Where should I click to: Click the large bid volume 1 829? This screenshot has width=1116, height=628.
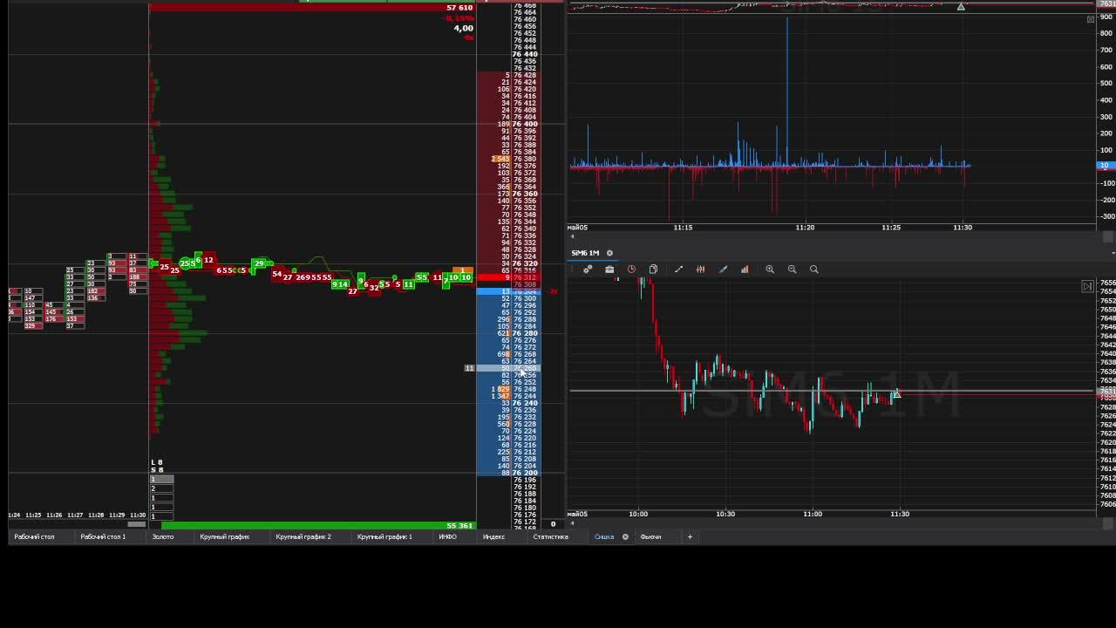coord(500,389)
